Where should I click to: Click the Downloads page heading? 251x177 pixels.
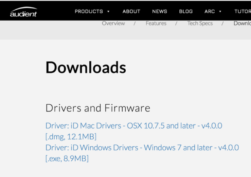coord(86,67)
